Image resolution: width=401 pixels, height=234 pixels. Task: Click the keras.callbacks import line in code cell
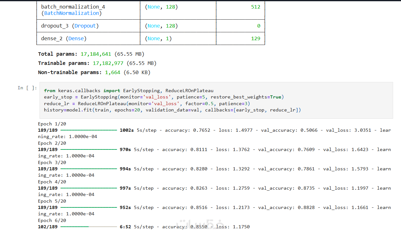coord(129,91)
